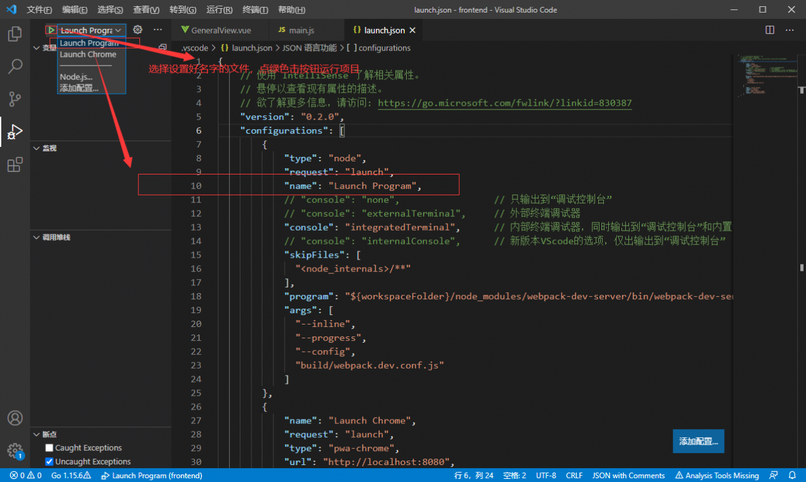Open the 终端(T) menu
This screenshot has height=482, width=806.
[255, 9]
